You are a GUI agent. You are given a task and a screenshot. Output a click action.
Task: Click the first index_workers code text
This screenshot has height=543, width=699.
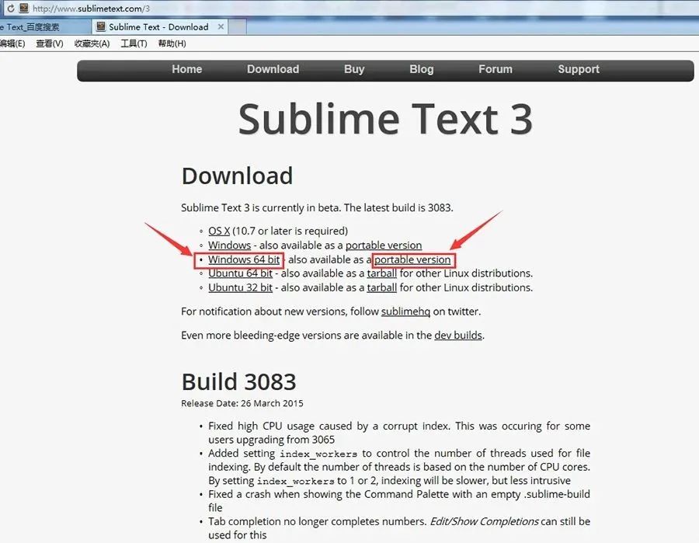tap(318, 454)
